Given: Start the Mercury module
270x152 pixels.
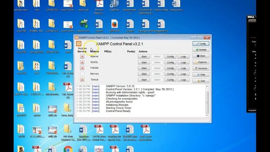Looking at the screenshot, I should 144,74.
